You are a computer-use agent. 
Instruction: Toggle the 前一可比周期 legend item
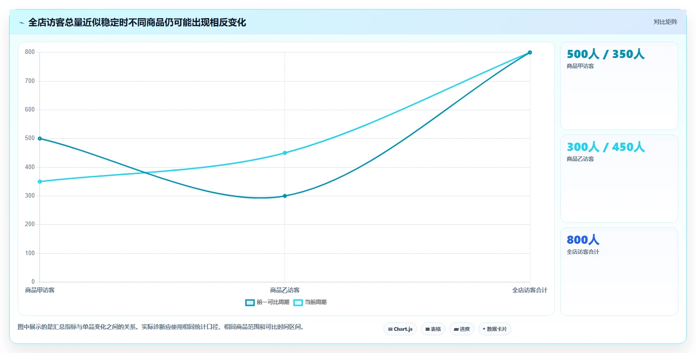pos(267,302)
